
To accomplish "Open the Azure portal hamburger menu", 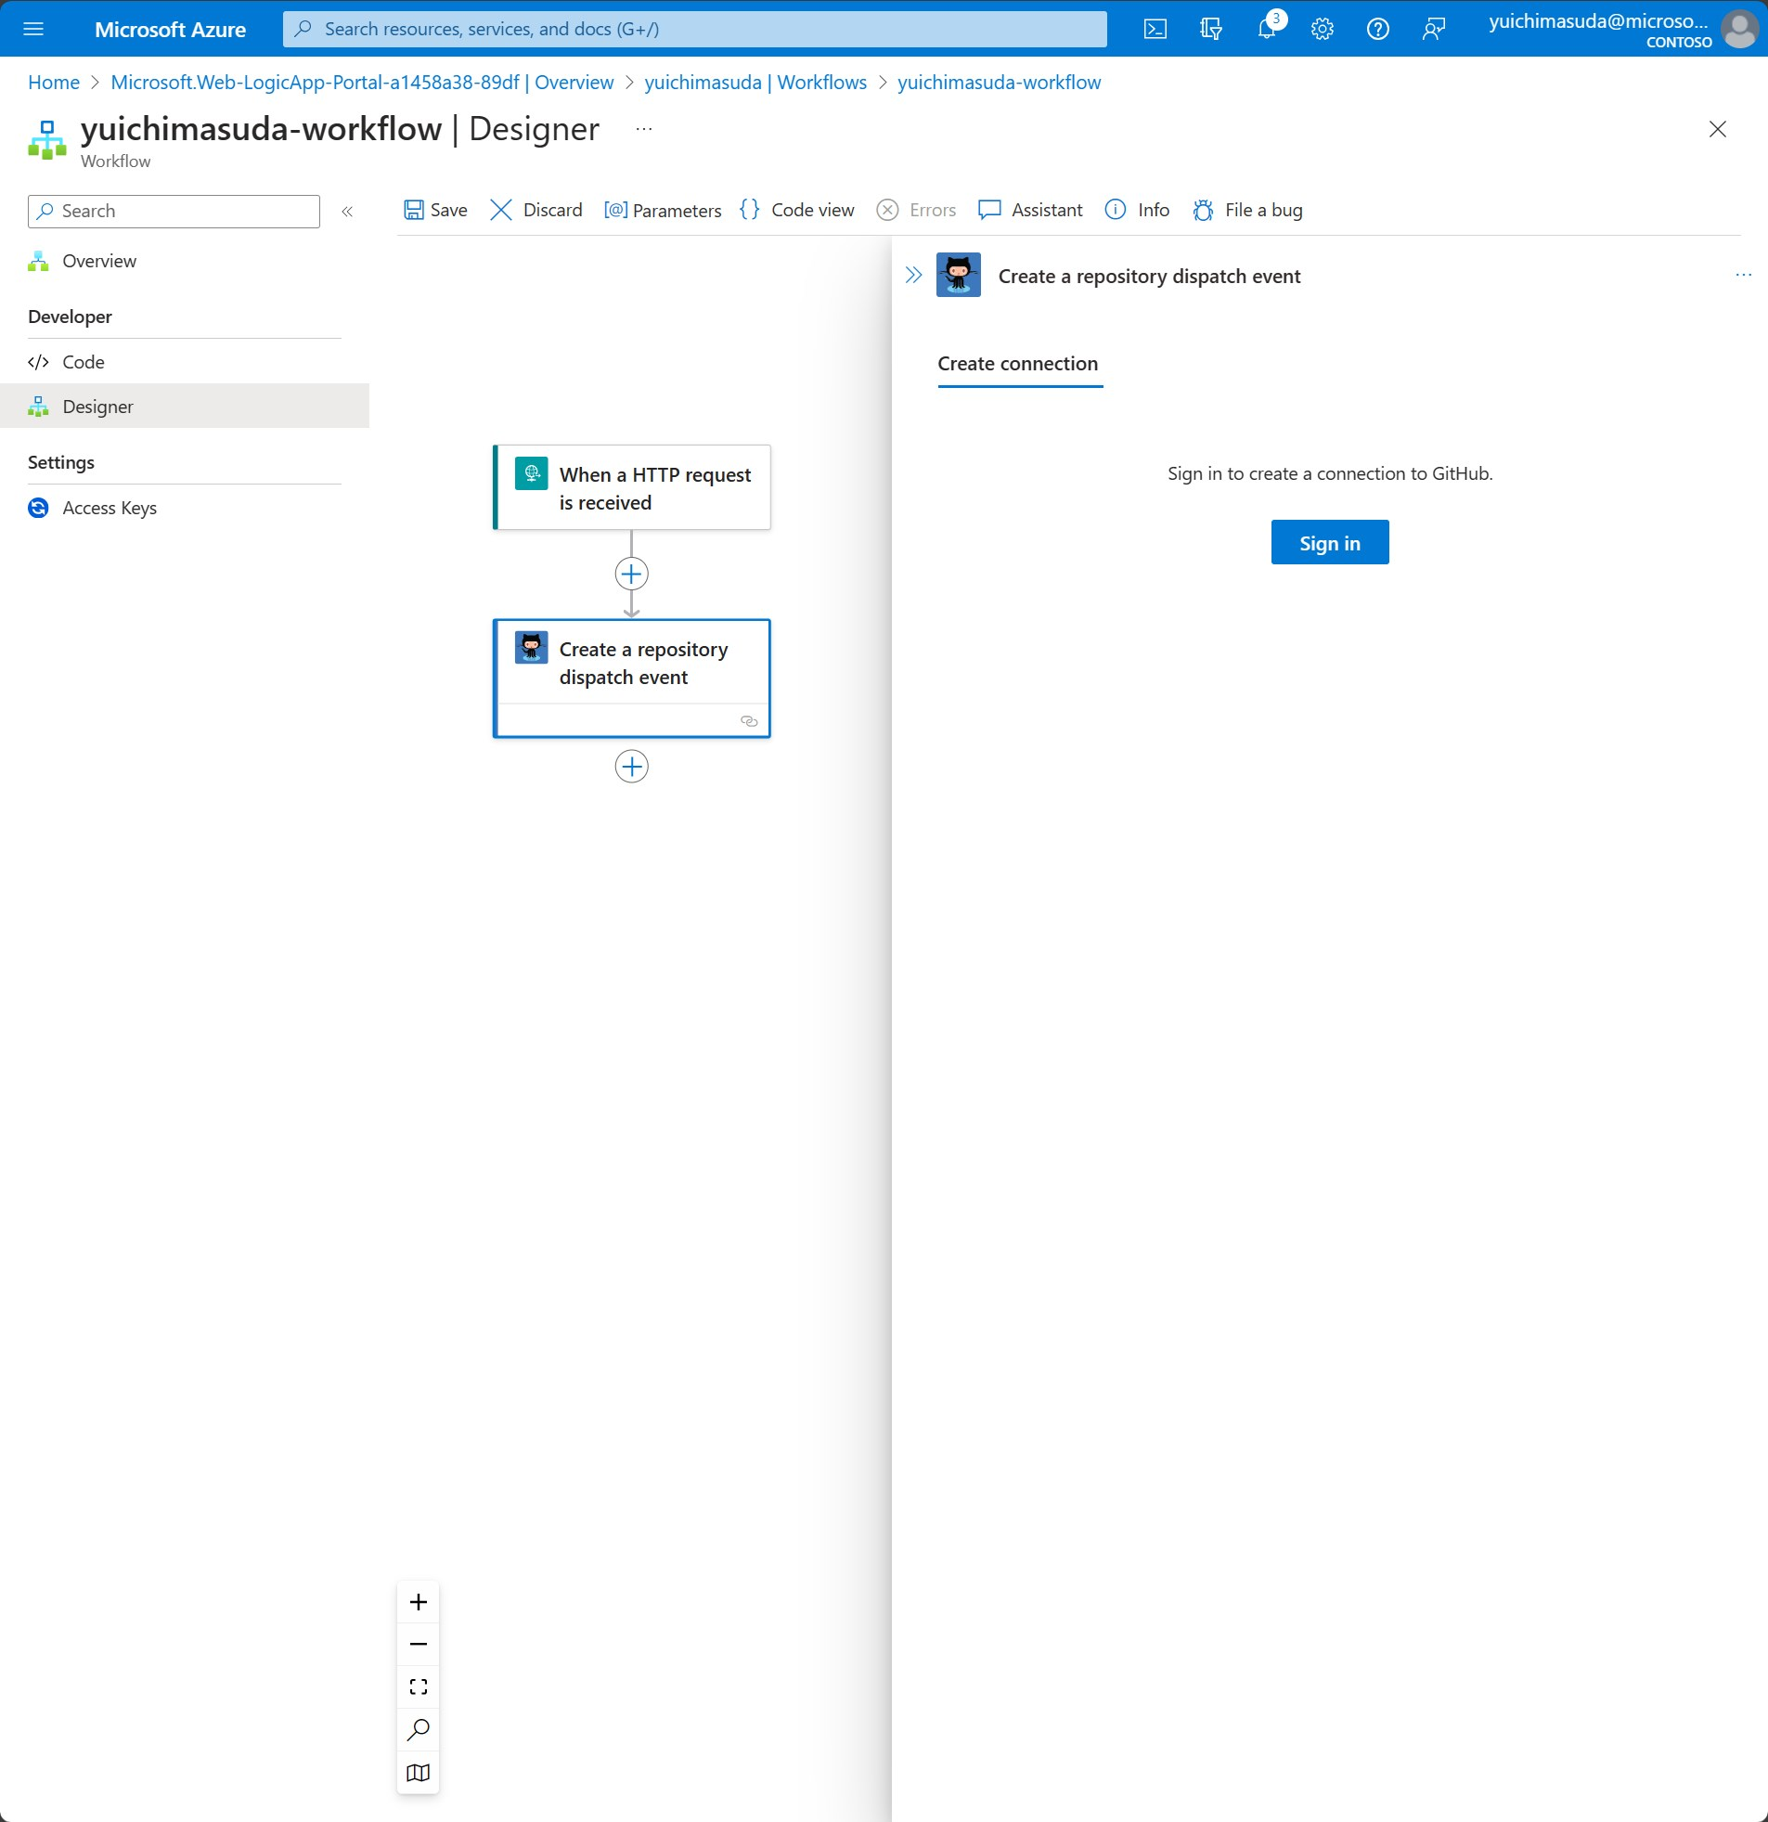I will (33, 29).
